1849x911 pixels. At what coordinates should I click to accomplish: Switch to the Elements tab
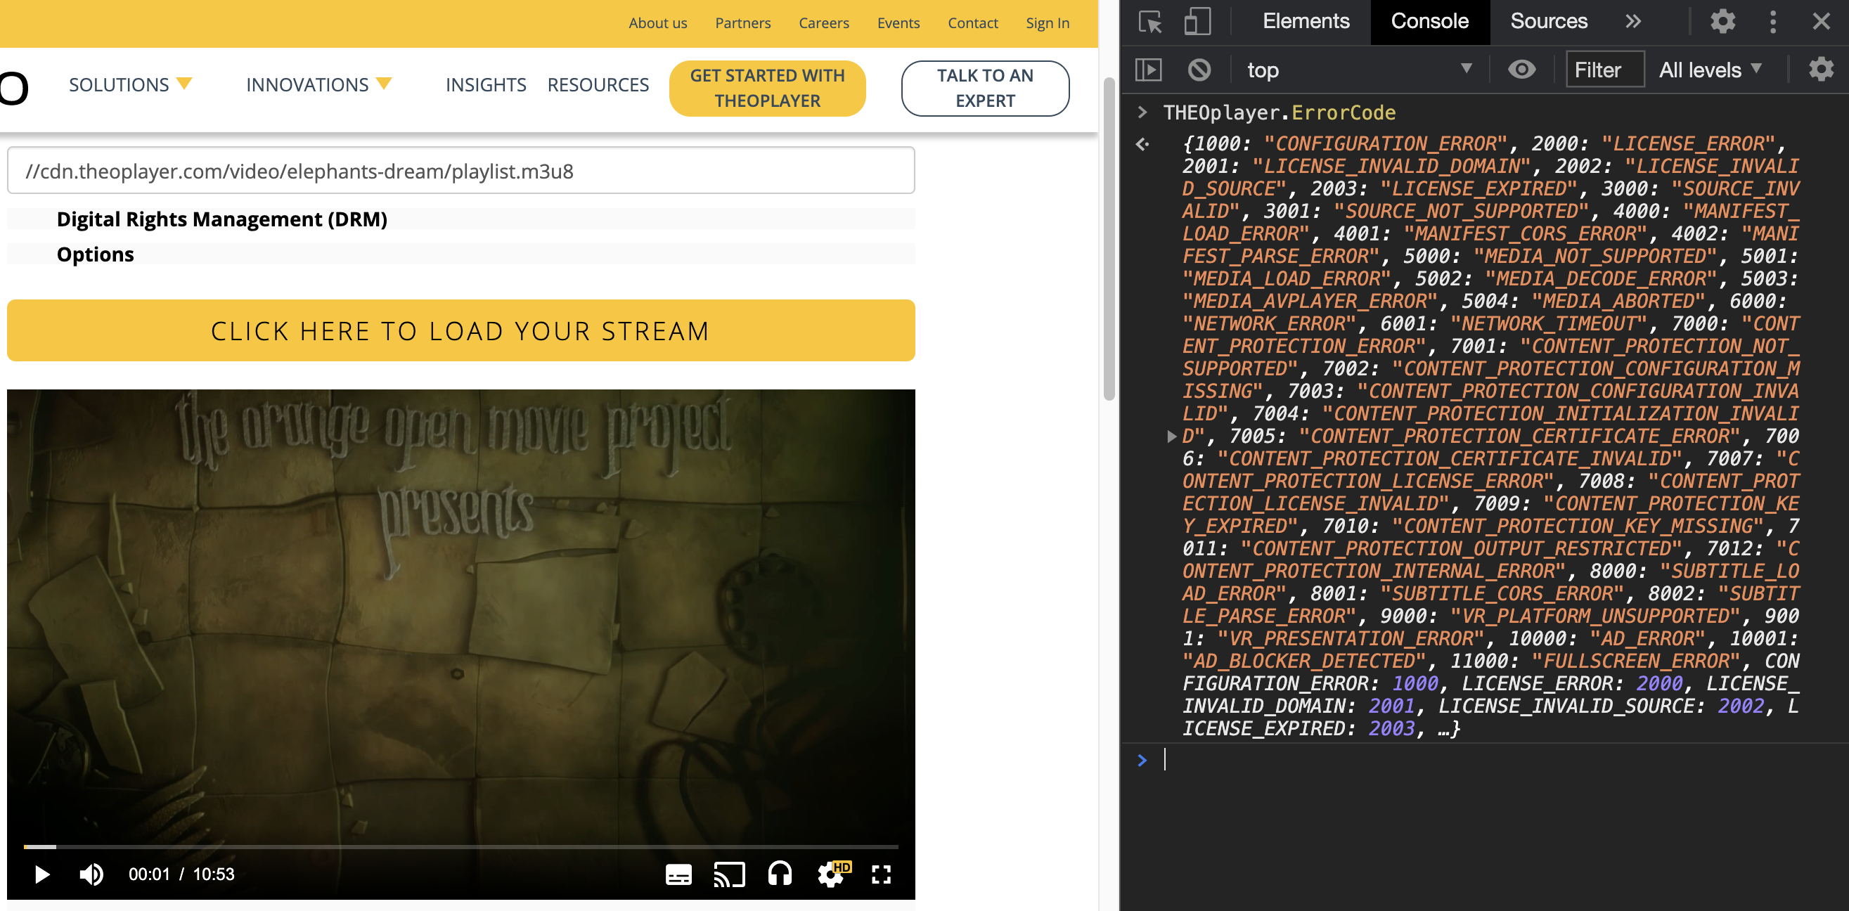coord(1305,22)
